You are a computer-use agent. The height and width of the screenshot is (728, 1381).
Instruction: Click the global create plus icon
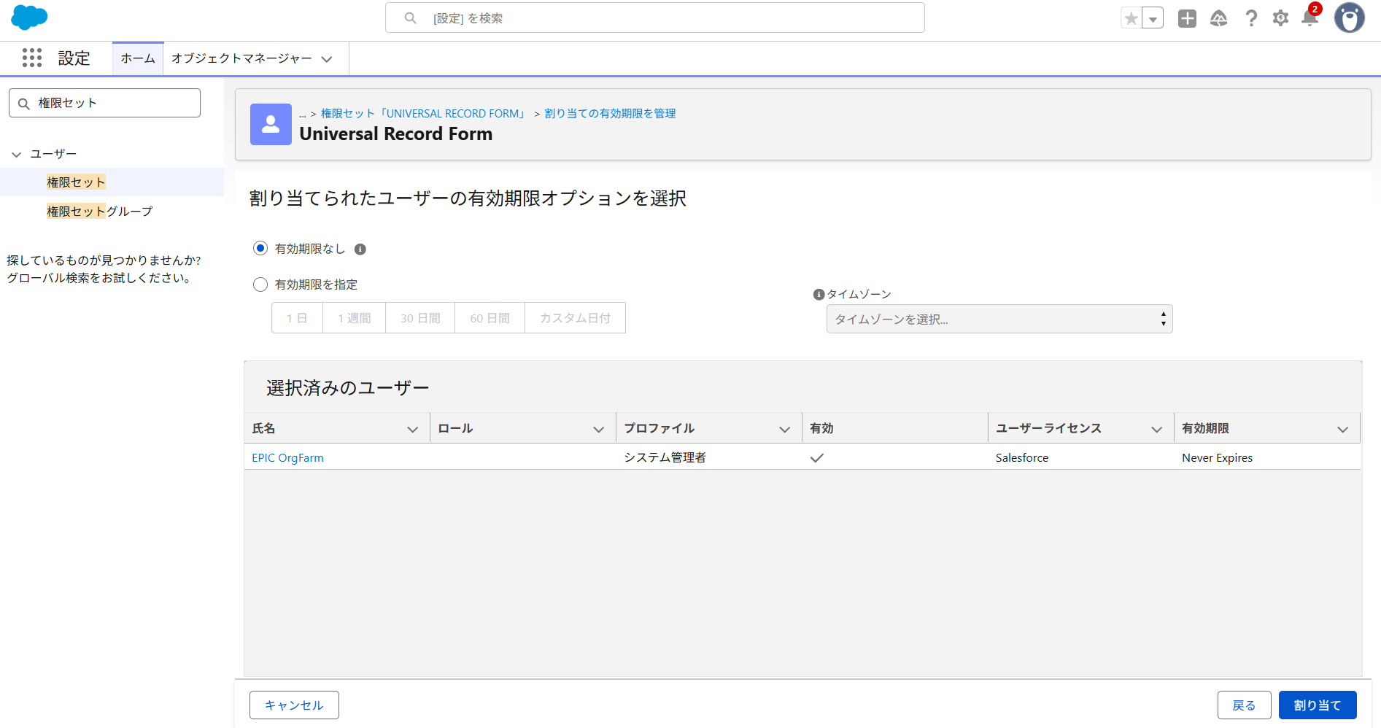1186,18
